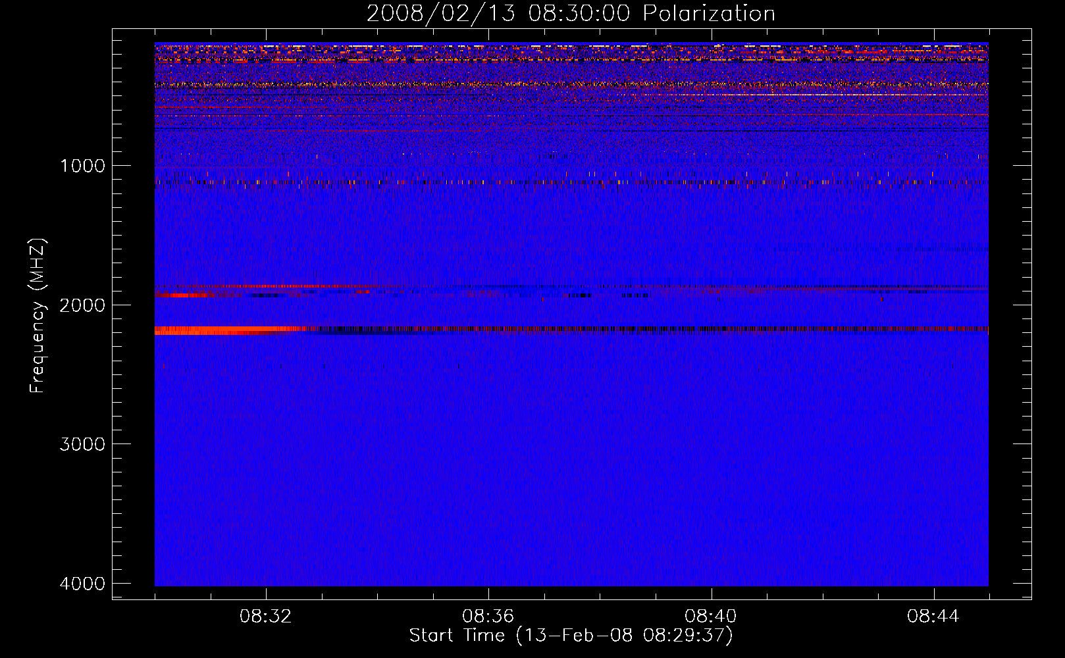Click the 1000 frequency tick label

82,166
